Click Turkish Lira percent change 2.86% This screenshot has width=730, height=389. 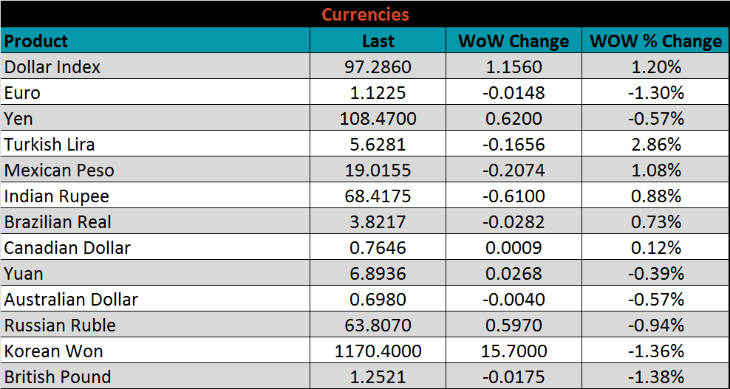pos(655,145)
